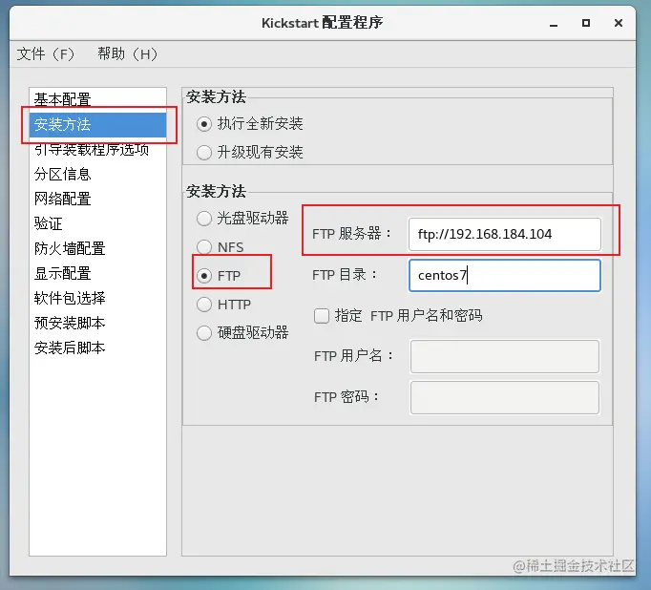Open 引导装载程序选项 section
This screenshot has width=651, height=590.
coord(98,149)
